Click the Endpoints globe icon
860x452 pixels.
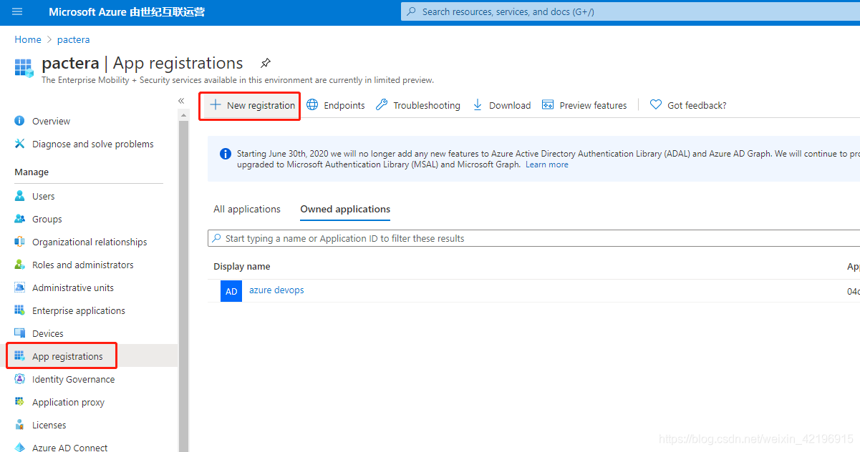point(312,105)
